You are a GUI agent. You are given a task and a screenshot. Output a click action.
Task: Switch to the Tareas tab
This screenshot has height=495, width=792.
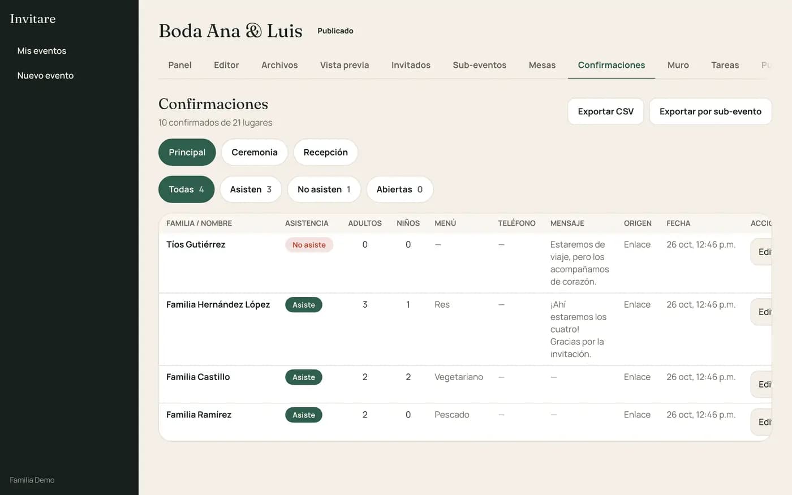pos(725,65)
